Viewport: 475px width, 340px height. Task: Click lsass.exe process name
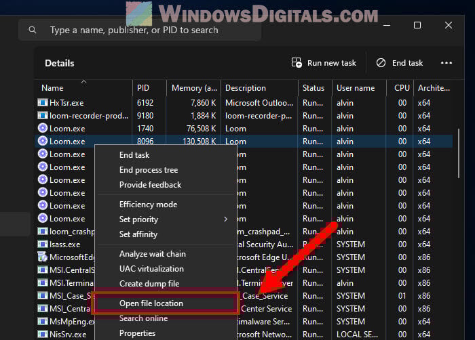pyautogui.click(x=65, y=244)
